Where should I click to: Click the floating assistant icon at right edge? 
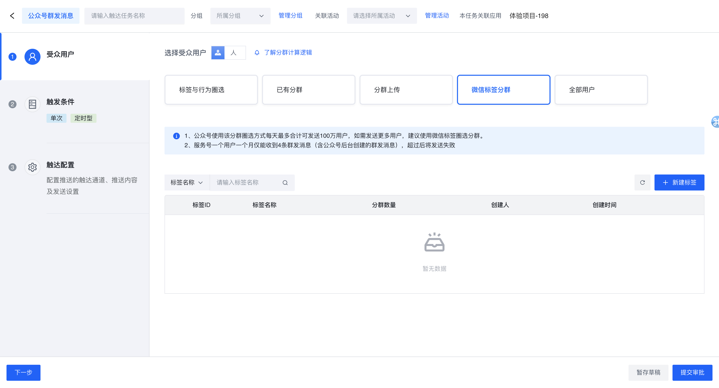pyautogui.click(x=715, y=122)
